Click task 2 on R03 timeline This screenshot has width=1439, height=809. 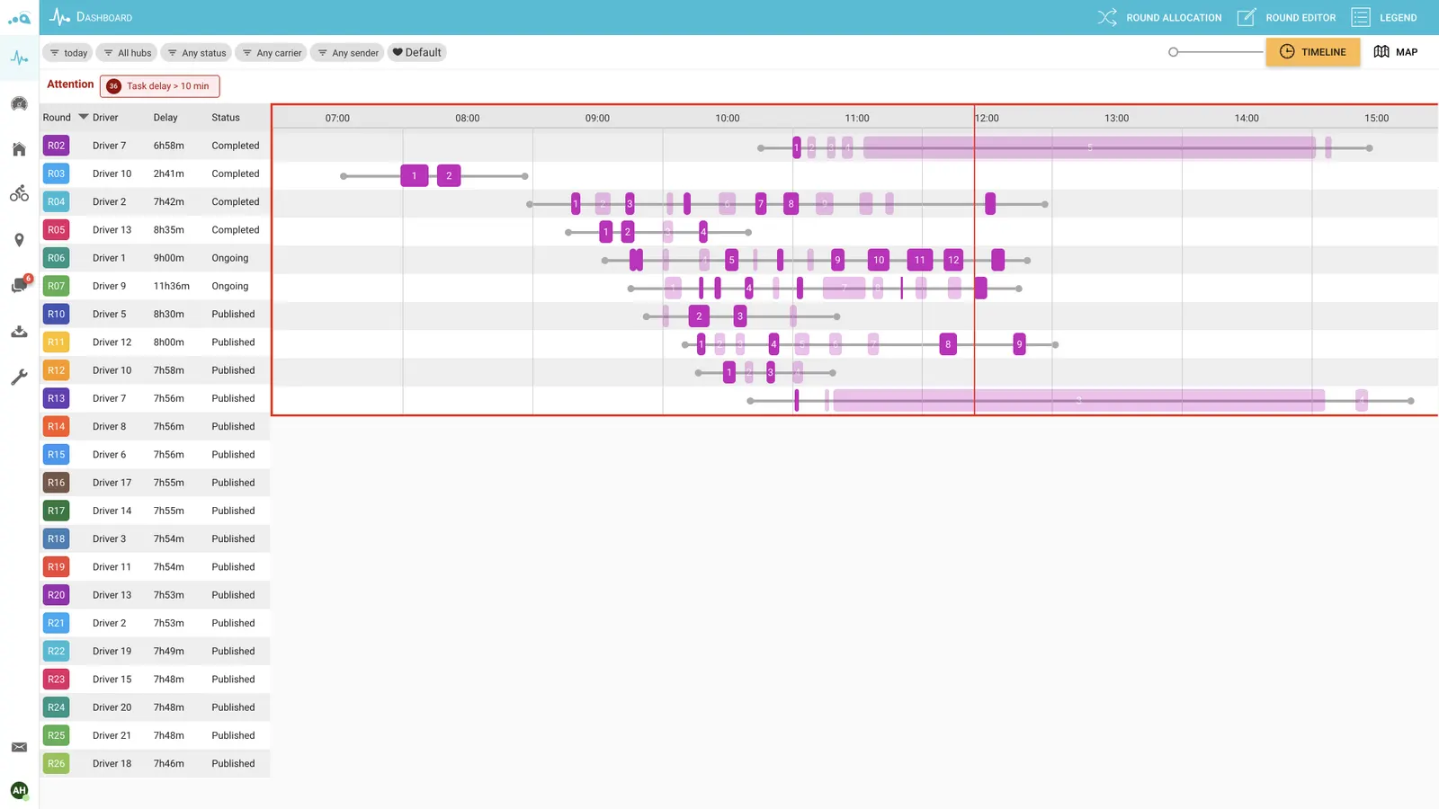point(449,176)
